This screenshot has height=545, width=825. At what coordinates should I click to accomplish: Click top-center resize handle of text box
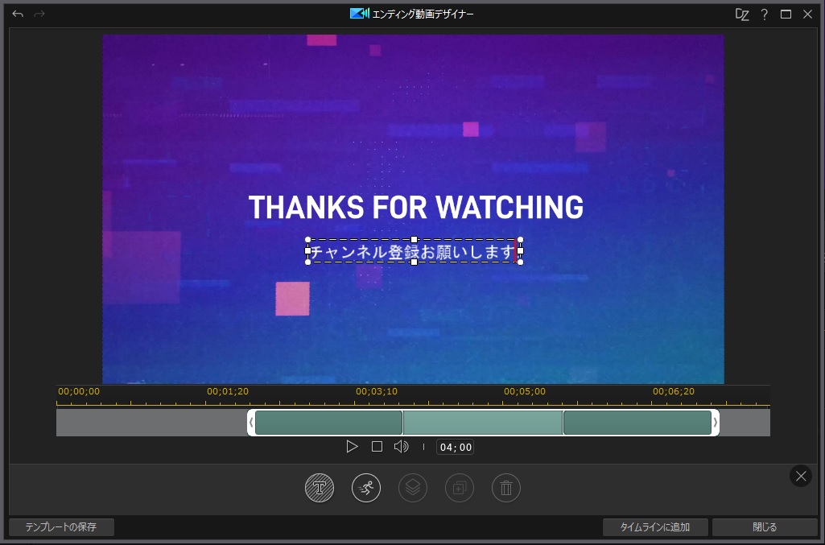click(x=414, y=240)
